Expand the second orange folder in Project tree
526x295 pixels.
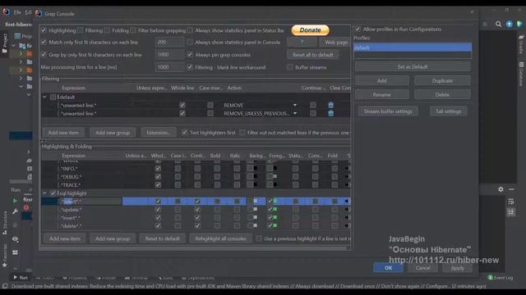coord(21,70)
